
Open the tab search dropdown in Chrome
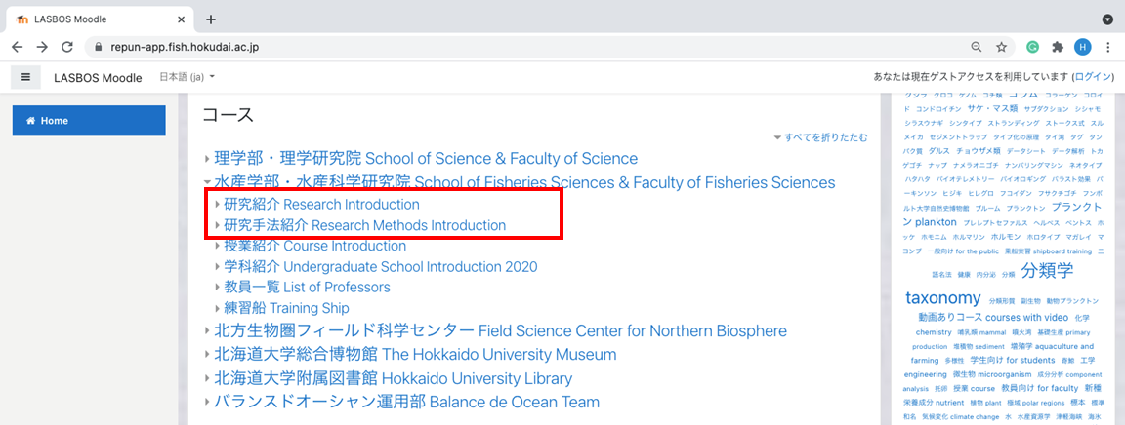pyautogui.click(x=1107, y=19)
